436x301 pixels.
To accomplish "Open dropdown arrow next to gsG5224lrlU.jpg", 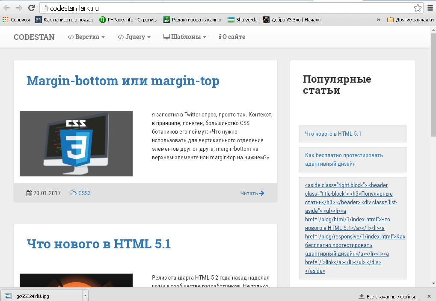I will coord(86,296).
